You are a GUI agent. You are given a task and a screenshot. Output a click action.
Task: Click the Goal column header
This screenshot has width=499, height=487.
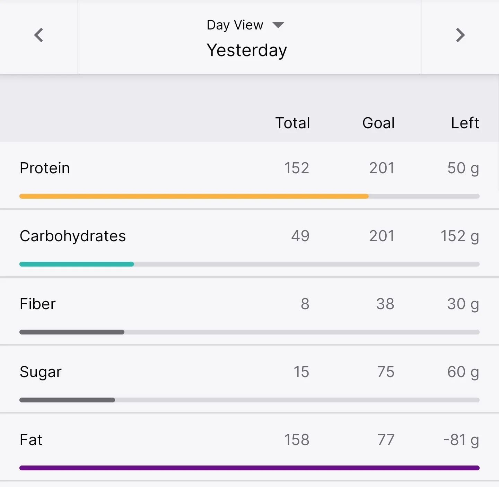(378, 123)
